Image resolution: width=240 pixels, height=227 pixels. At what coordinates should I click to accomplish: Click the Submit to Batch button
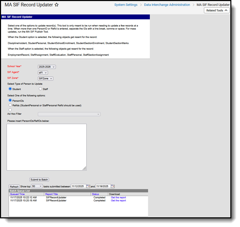pyautogui.click(x=39, y=179)
